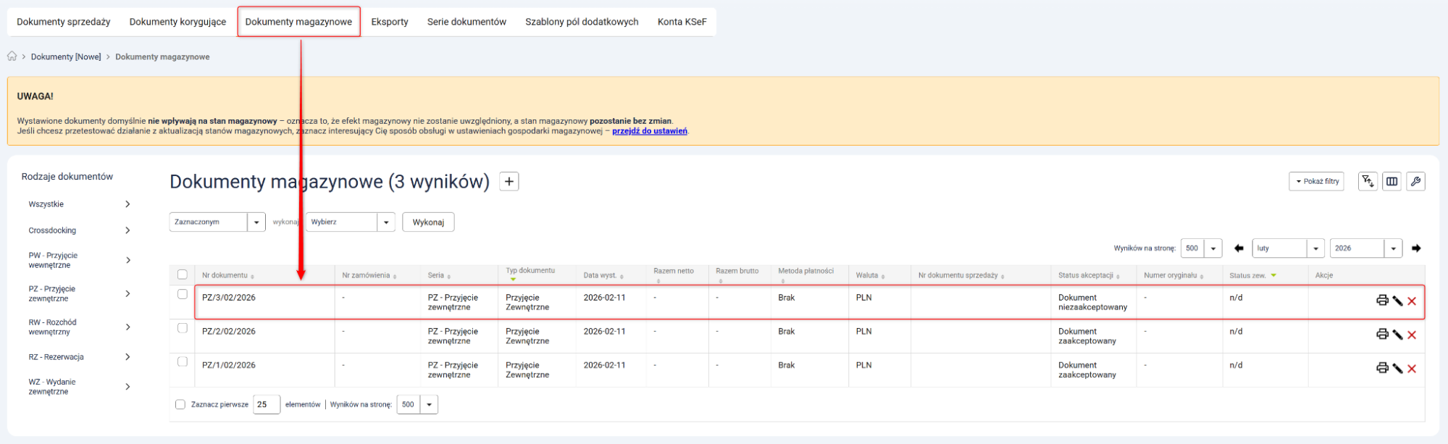Edit document PZ/2/02/2026 with pencil icon
The width and height of the screenshot is (1448, 444).
click(x=1397, y=335)
